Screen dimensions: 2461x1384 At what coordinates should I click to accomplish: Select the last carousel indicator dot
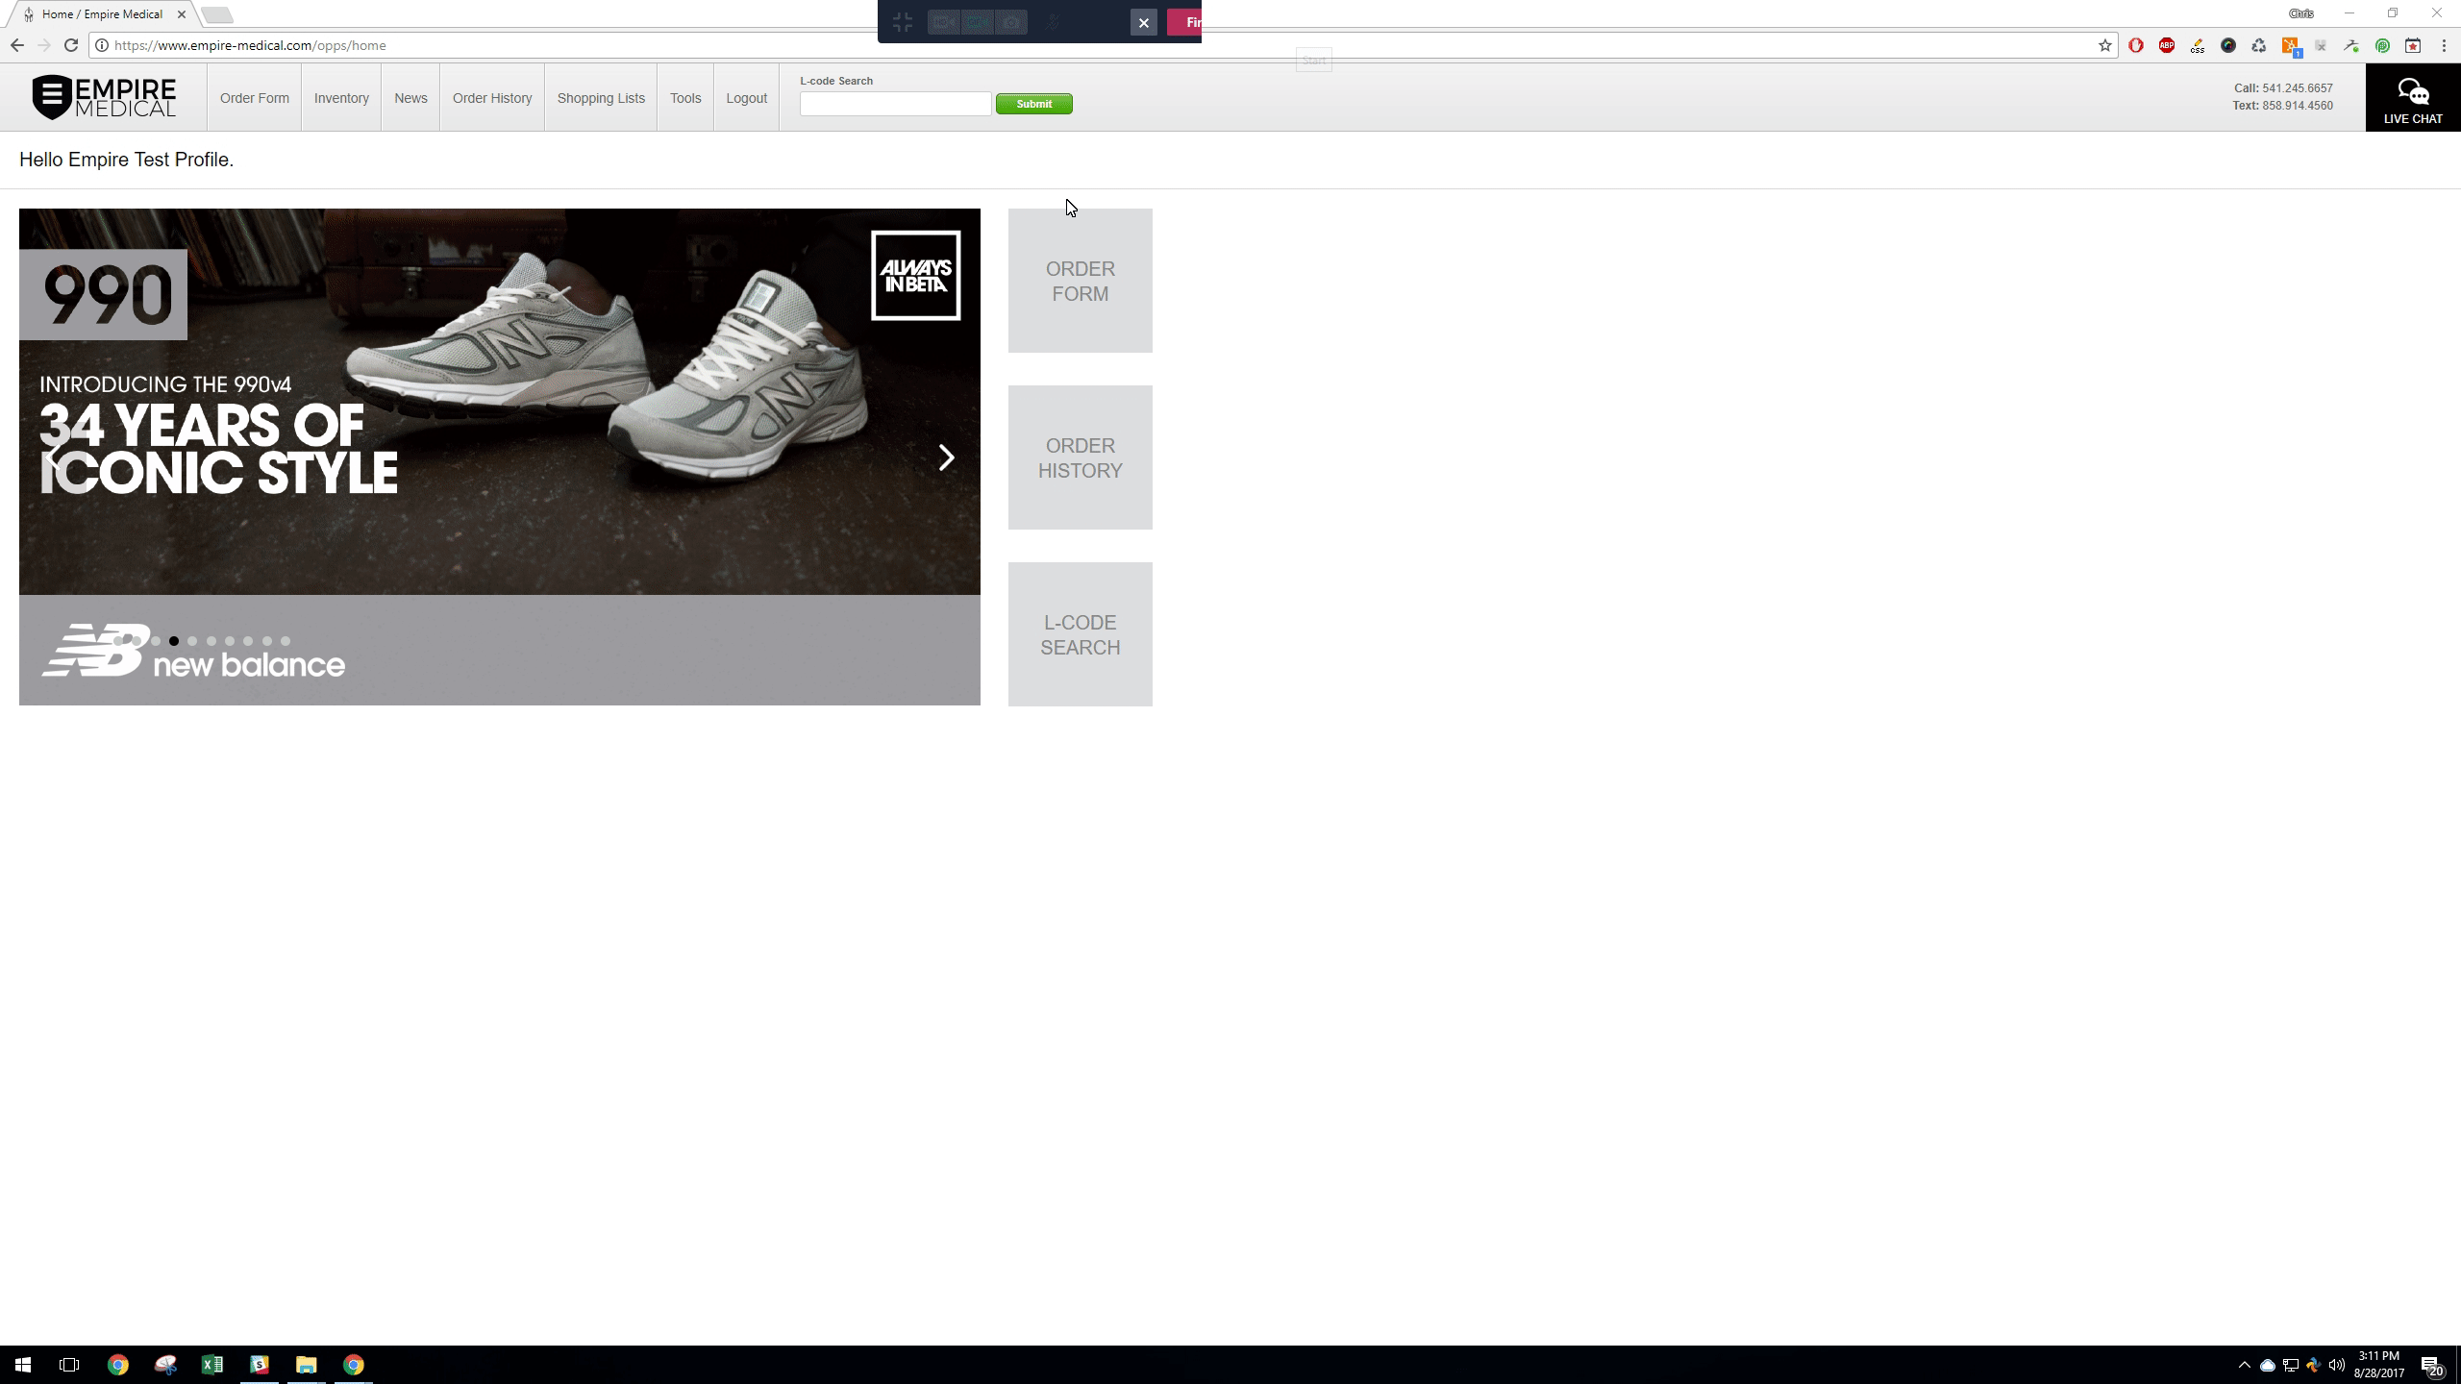tap(285, 641)
